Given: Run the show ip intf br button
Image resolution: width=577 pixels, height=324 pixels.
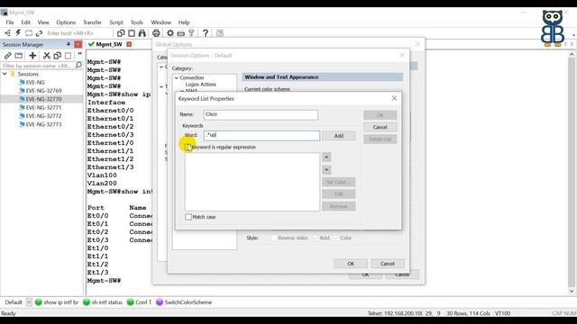Looking at the screenshot, I should click(x=57, y=302).
